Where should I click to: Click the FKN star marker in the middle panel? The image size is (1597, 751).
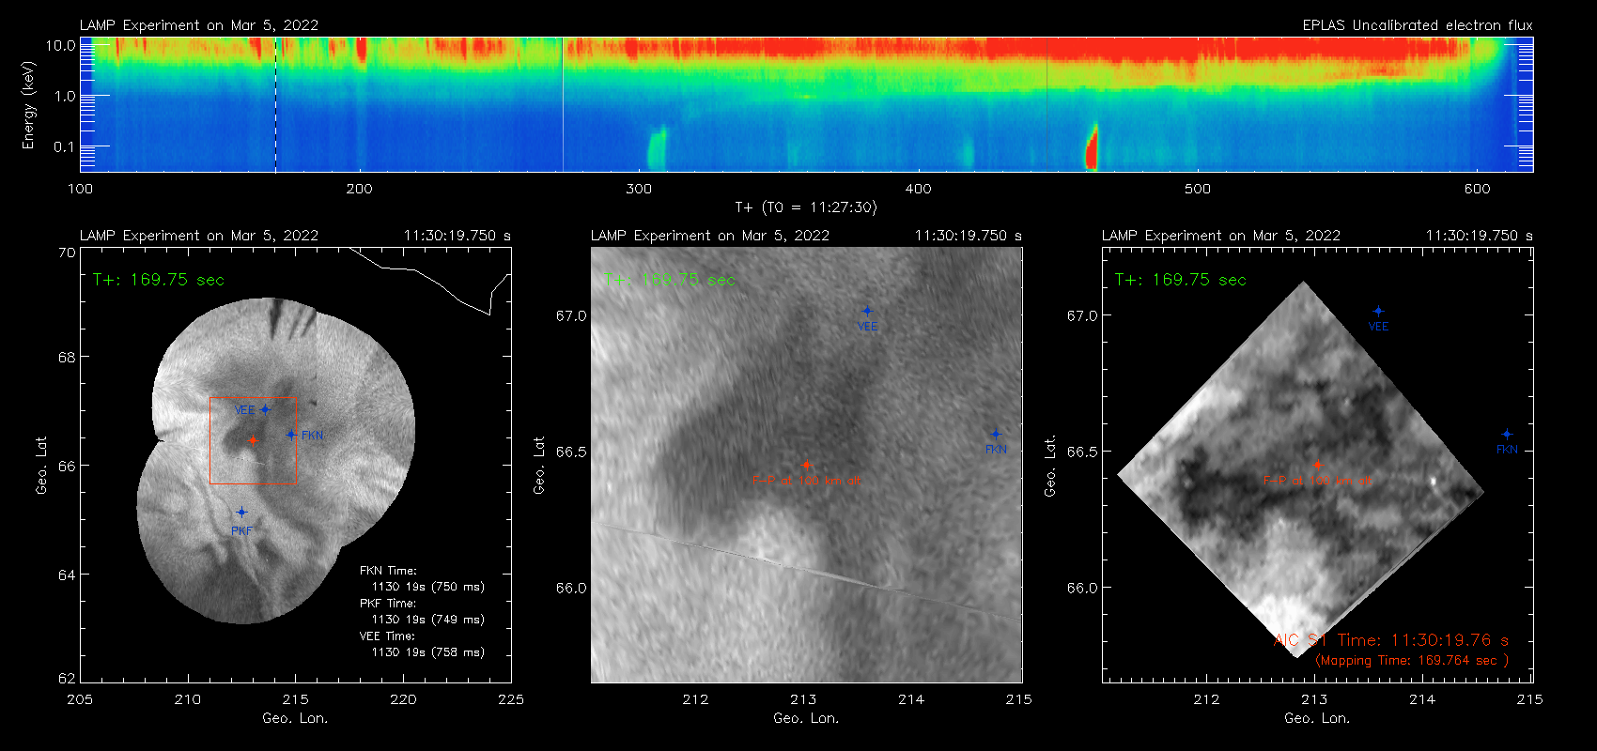(996, 434)
